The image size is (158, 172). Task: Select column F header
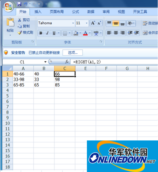(x=106, y=68)
